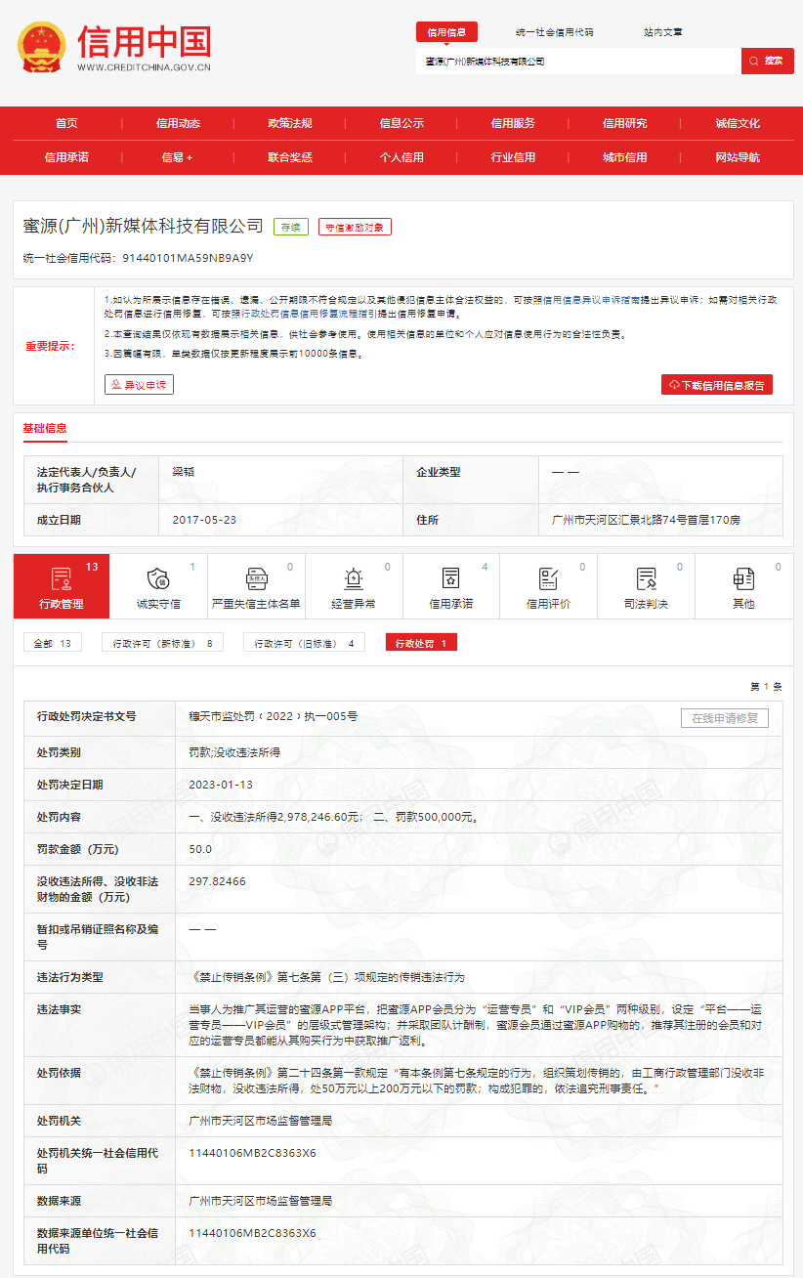Open the 网站导航 navigation item
Screen dimensions: 803x1278
[738, 156]
